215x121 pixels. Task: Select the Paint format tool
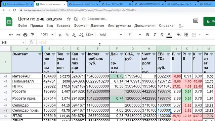click(x=32, y=35)
